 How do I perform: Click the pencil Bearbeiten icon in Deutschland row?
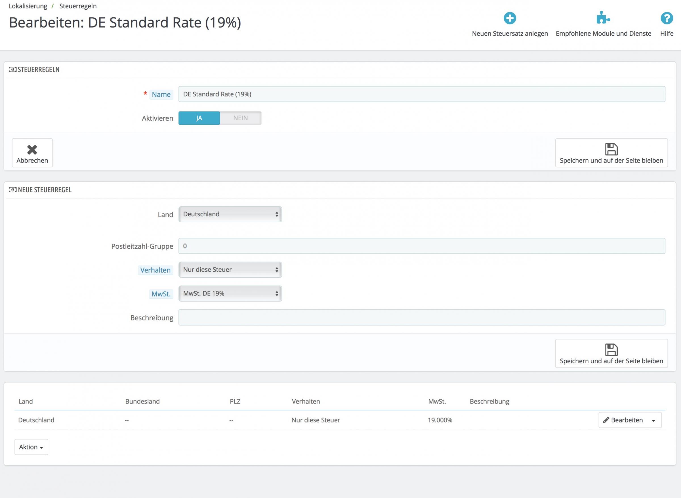[x=606, y=420]
